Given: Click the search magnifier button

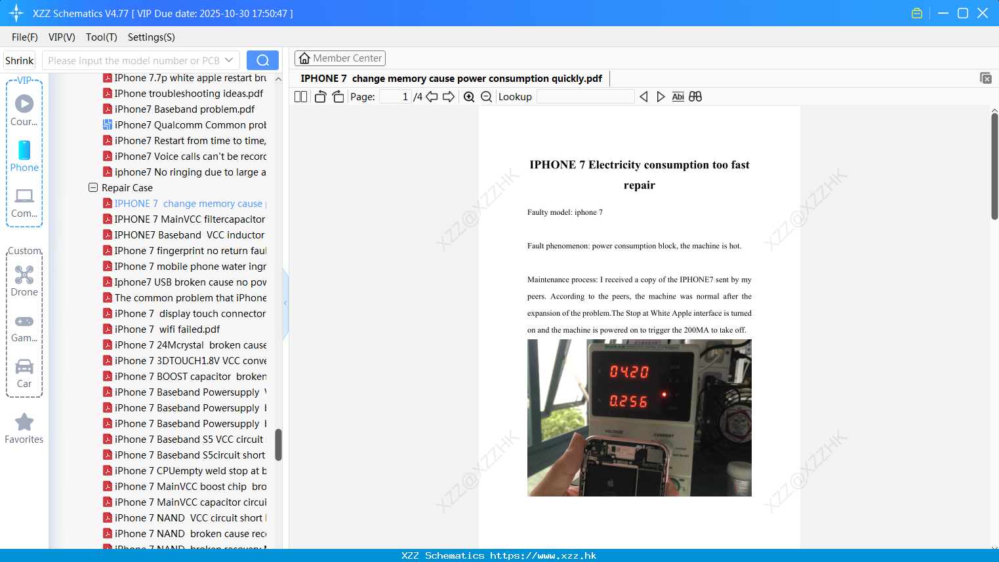Looking at the screenshot, I should point(262,60).
